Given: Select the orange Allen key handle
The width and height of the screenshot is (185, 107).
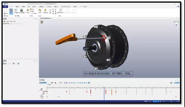Looking at the screenshot, I should (x=66, y=39).
